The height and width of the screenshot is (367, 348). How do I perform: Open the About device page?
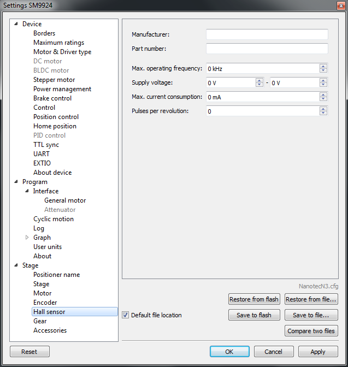[x=52, y=173]
